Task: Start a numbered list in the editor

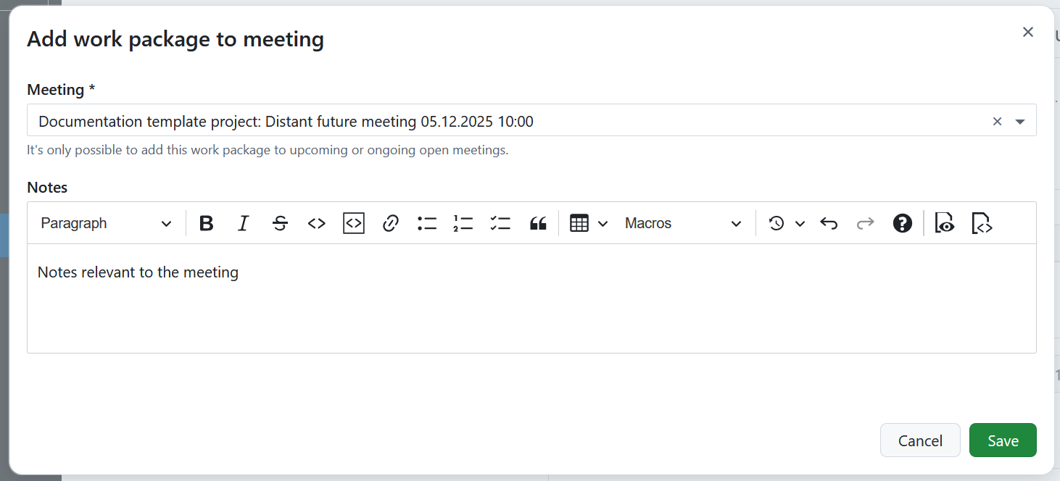Action: pyautogui.click(x=463, y=223)
